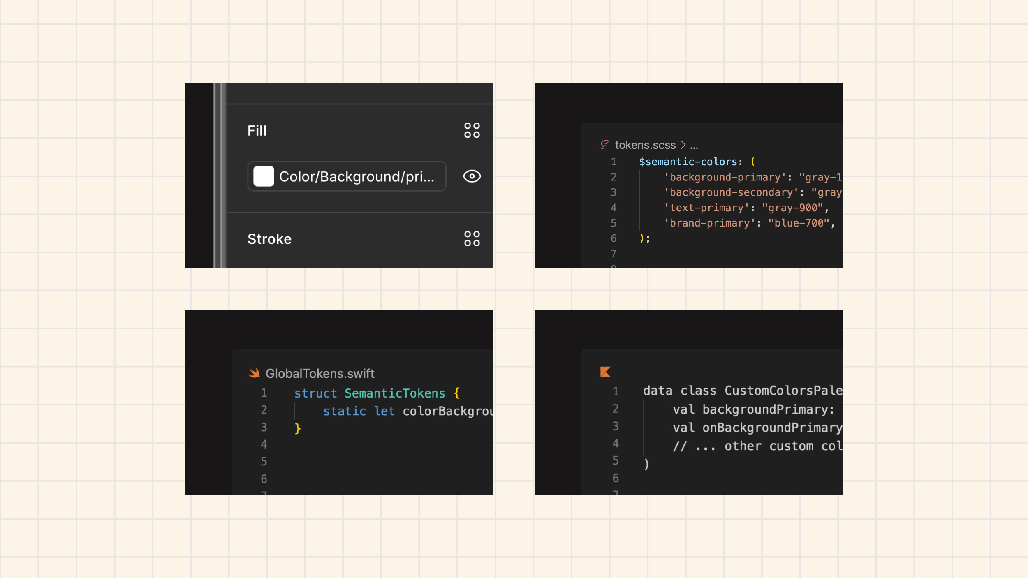Viewport: 1028px width, 578px height.
Task: Open the GlobalTokens.swift file label
Action: coord(320,373)
